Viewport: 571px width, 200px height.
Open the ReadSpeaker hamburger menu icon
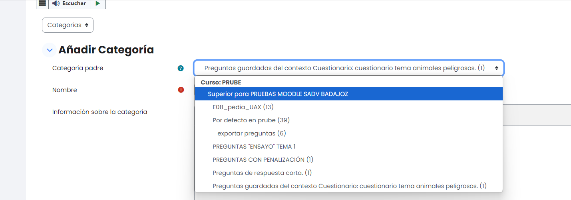point(42,4)
